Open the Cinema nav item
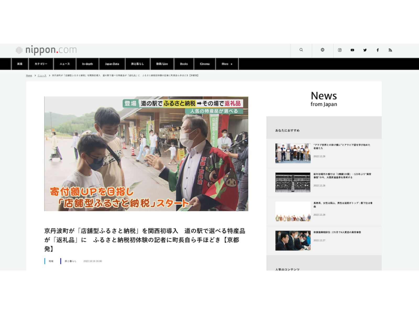Viewport: 419px width, 314px height. [205, 64]
